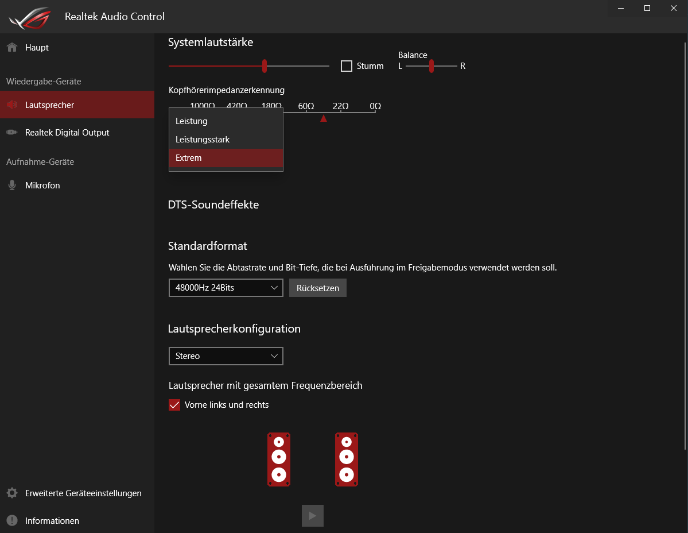Click the Systemlautstärke heading
The image size is (688, 533).
tap(211, 42)
